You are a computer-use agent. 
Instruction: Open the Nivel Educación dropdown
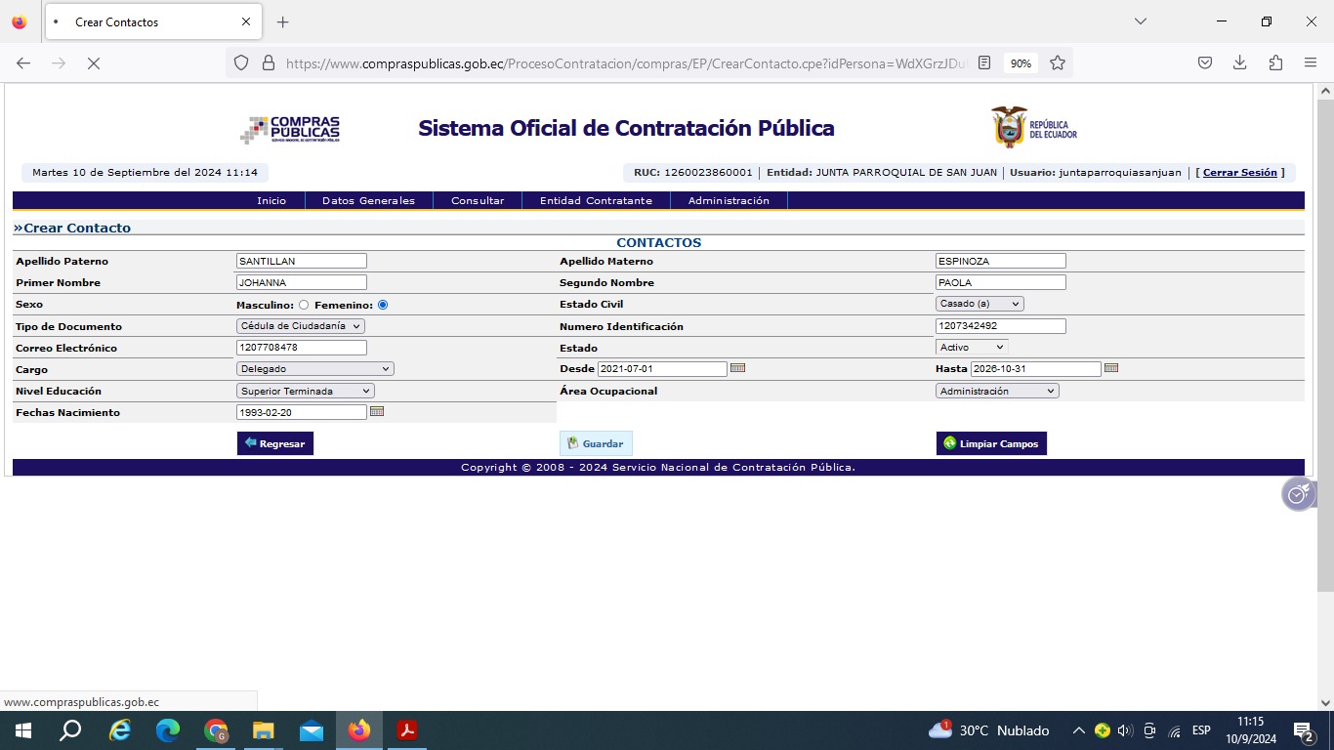[305, 391]
